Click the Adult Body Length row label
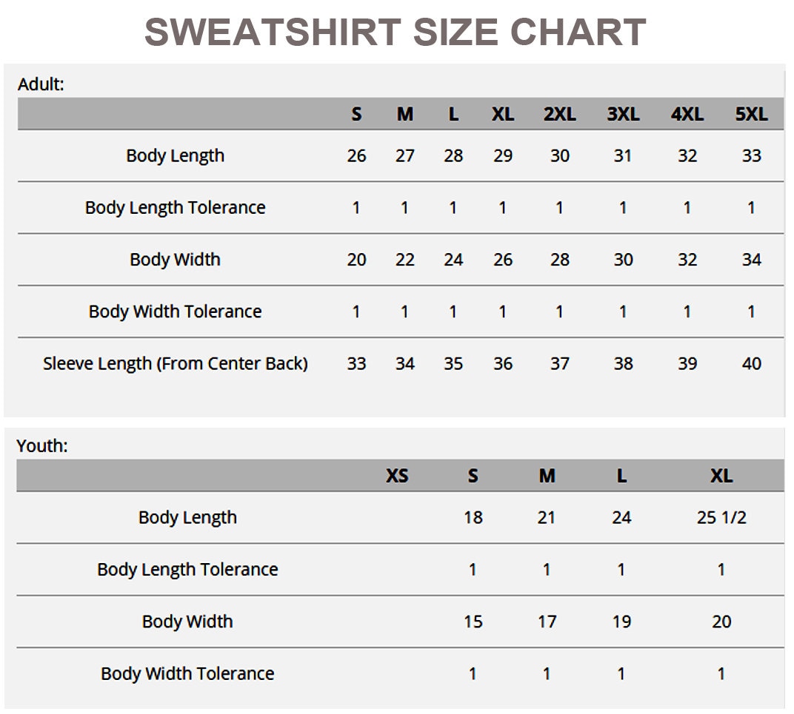The height and width of the screenshot is (714, 794). tap(175, 156)
